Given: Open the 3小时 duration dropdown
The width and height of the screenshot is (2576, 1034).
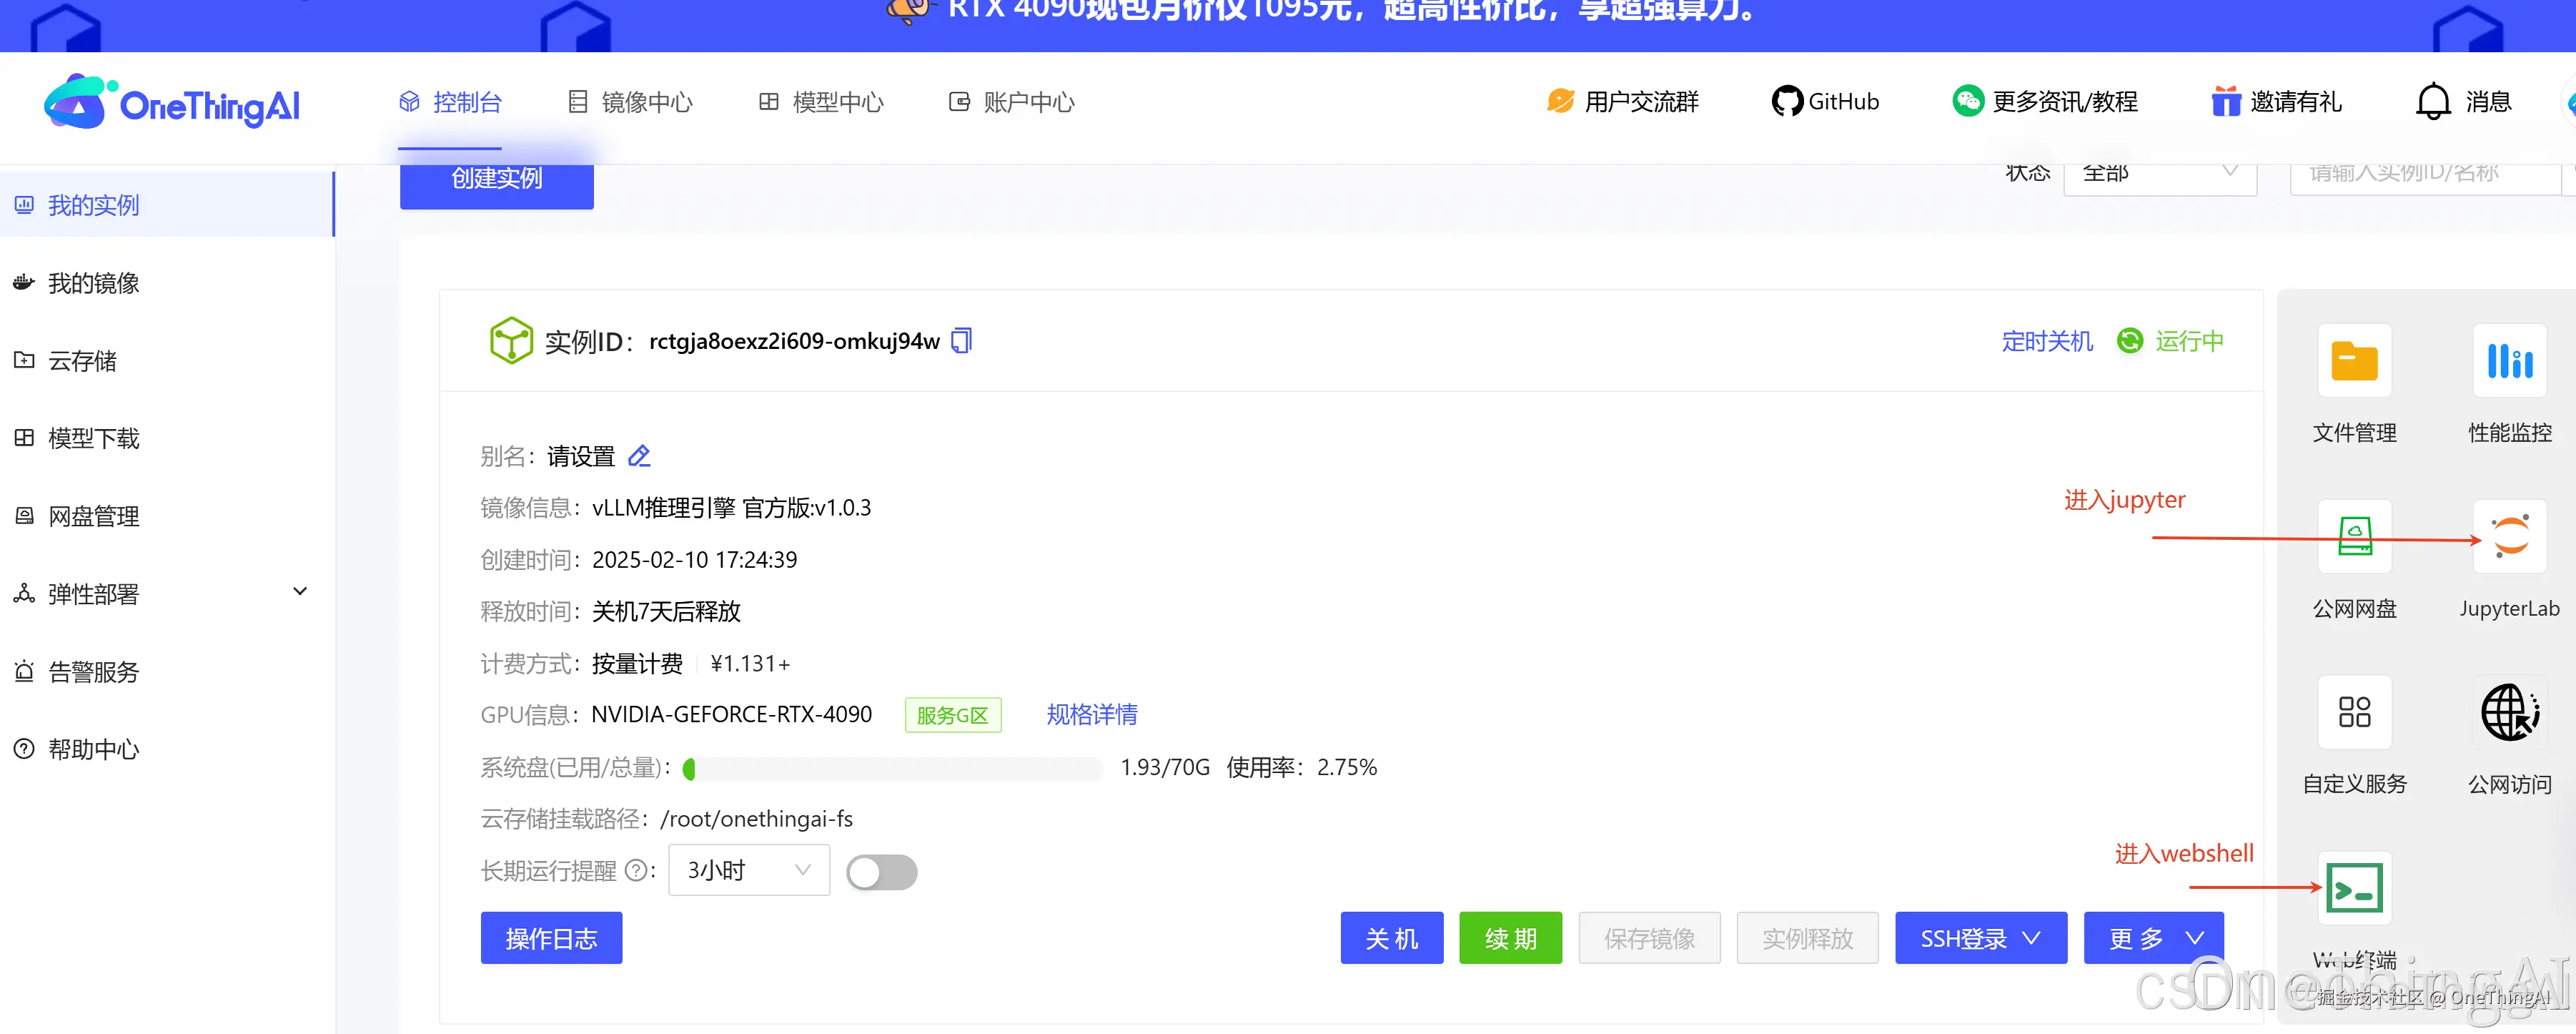Looking at the screenshot, I should (x=748, y=871).
